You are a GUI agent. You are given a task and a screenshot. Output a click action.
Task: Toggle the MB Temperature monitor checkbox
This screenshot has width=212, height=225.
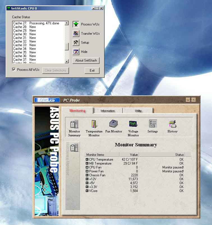(x=87, y=163)
